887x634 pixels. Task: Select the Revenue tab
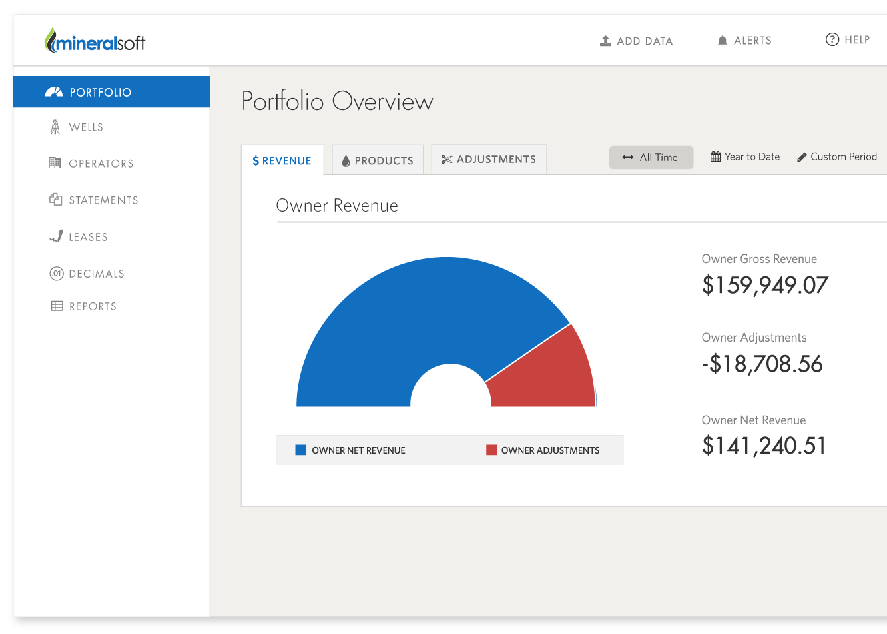point(282,160)
